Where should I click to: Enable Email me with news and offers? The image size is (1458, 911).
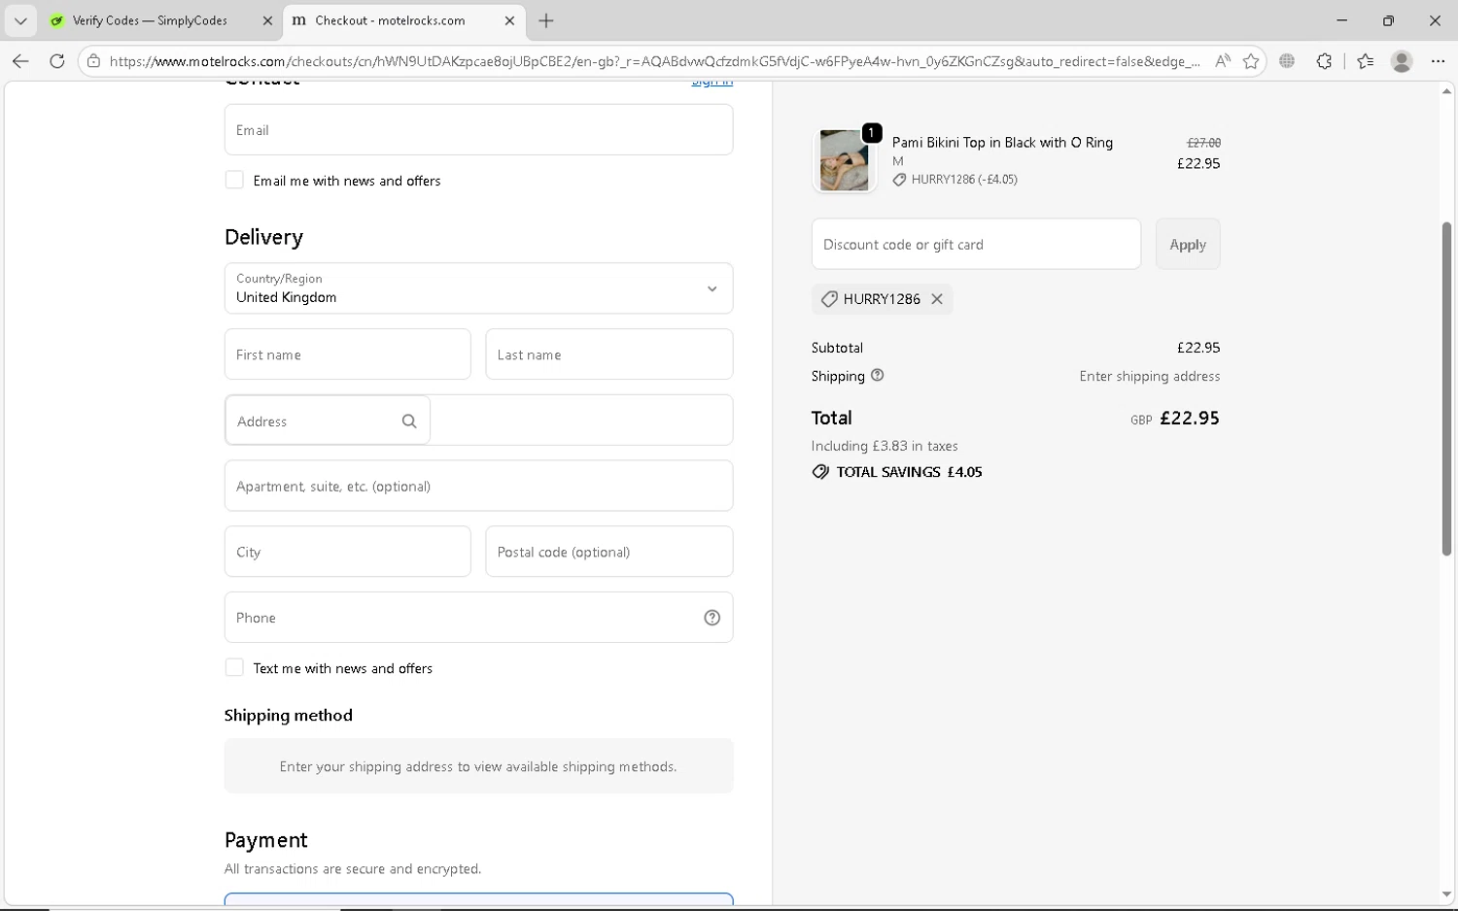pos(234,181)
